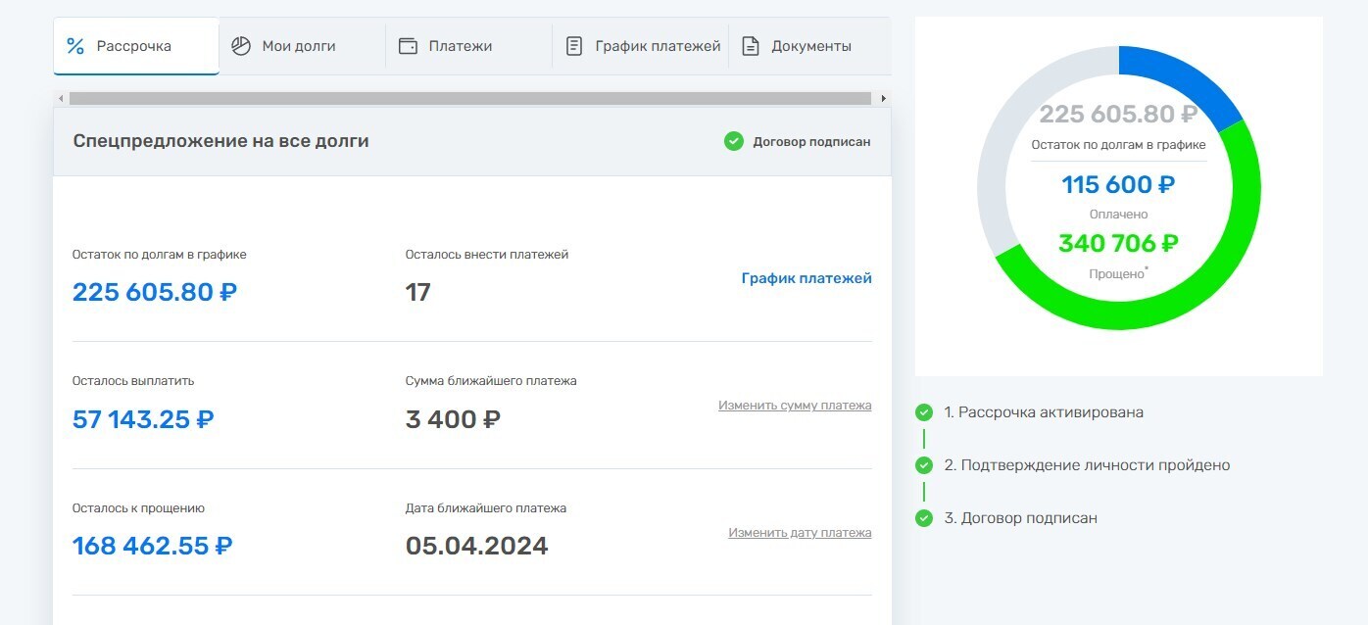Image resolution: width=1368 pixels, height=625 pixels.
Task: Click the green check badge near Договор подписан
Action: click(x=734, y=141)
